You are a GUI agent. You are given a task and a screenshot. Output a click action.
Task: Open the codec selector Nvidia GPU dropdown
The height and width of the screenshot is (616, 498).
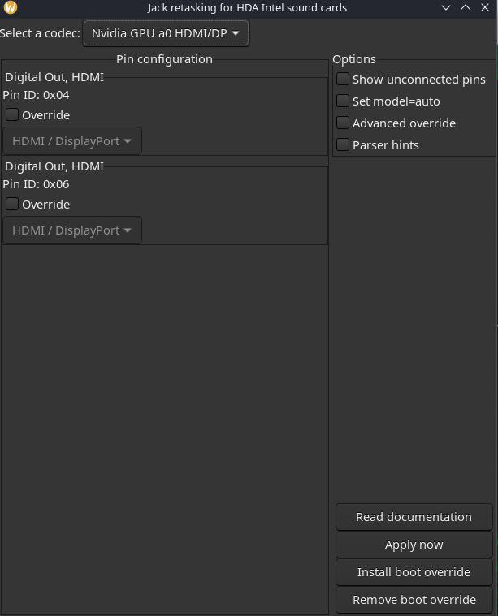pyautogui.click(x=166, y=34)
